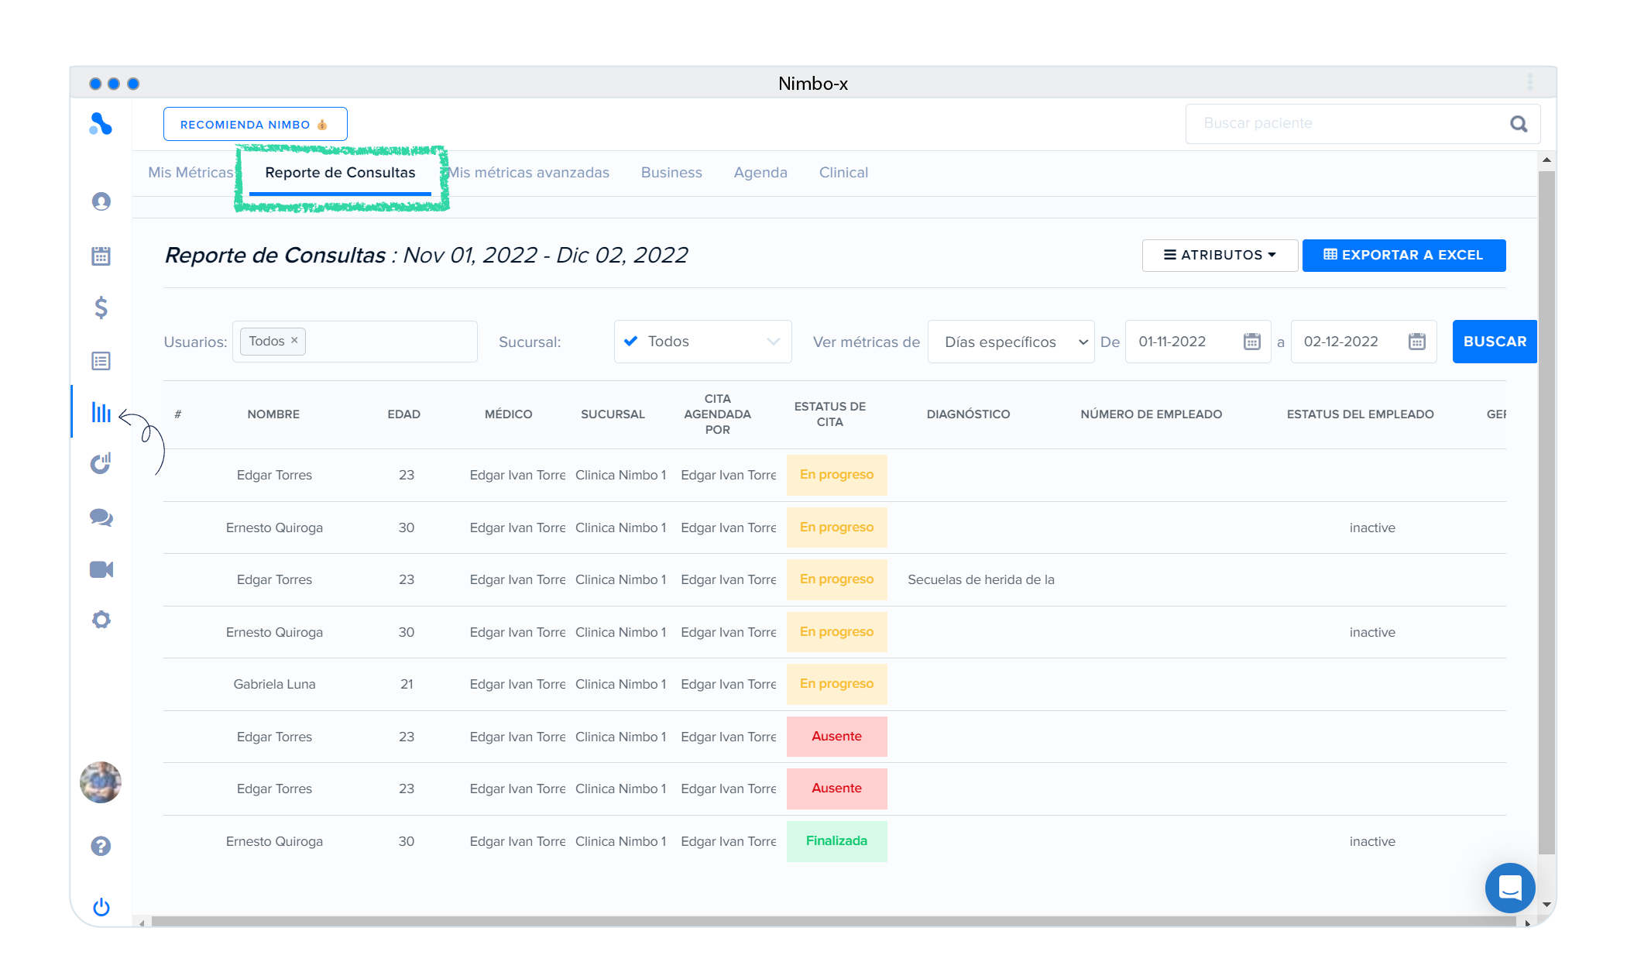Image resolution: width=1627 pixels, height=969 pixels.
Task: Remove the Todos tag in Usuarios
Action: [294, 341]
